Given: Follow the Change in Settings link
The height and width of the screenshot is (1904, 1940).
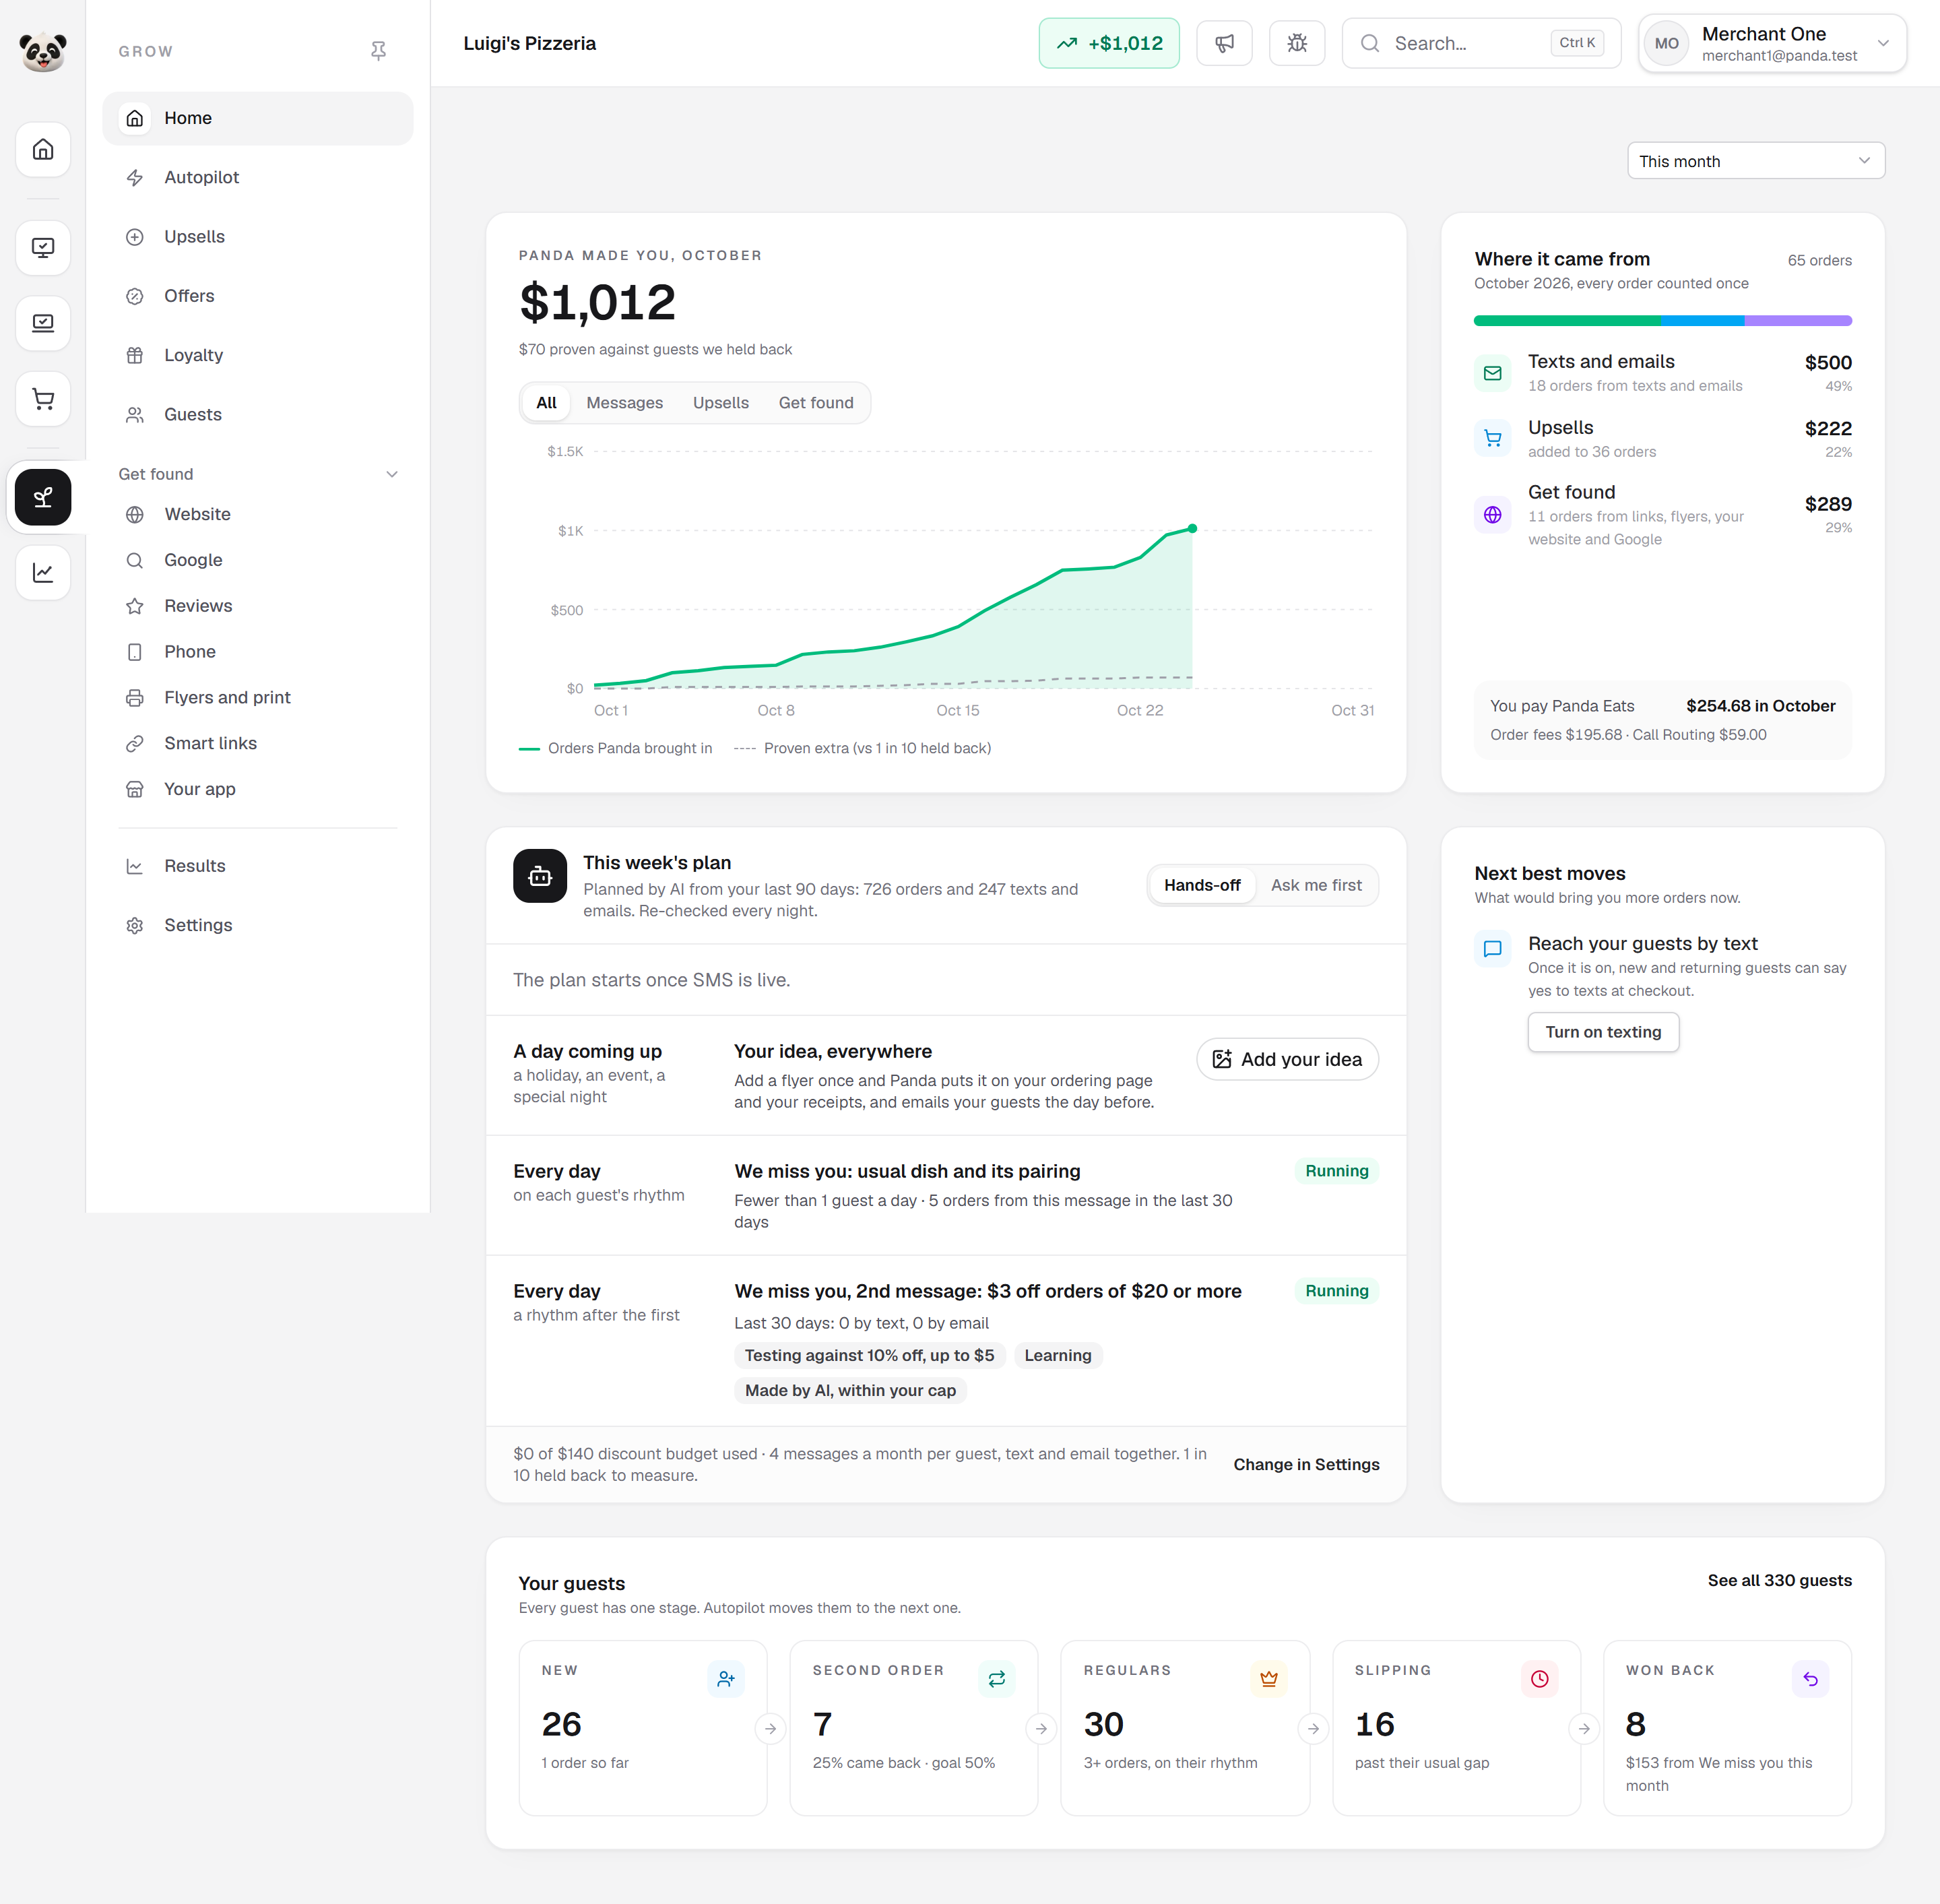Looking at the screenshot, I should [1306, 1464].
